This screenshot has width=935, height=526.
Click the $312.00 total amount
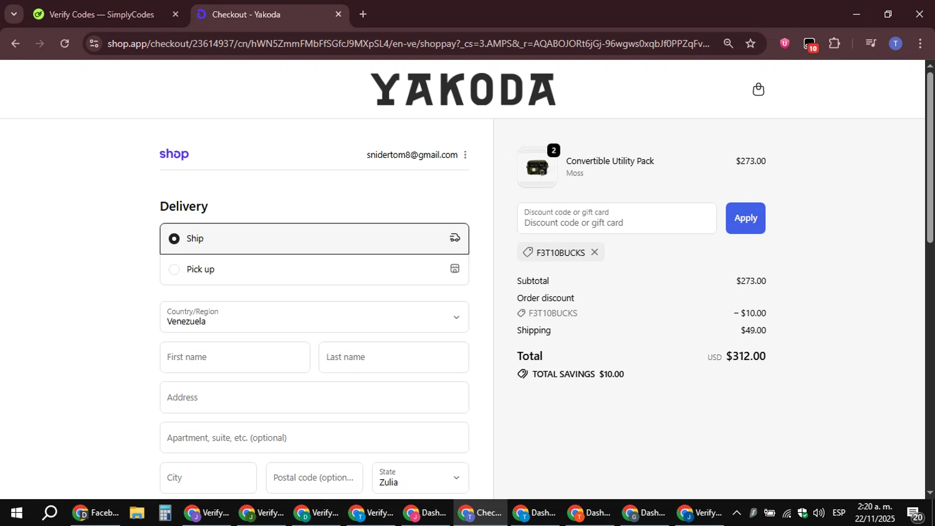click(746, 356)
